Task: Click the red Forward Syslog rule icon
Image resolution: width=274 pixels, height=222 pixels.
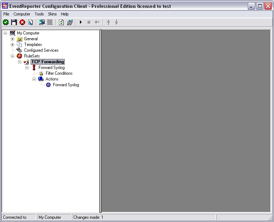Action: 34,68
